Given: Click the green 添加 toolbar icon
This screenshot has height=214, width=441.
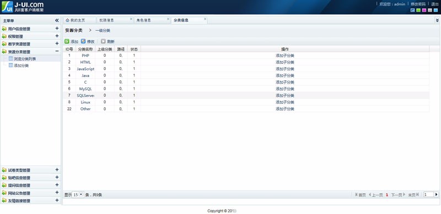Looking at the screenshot, I should point(67,41).
